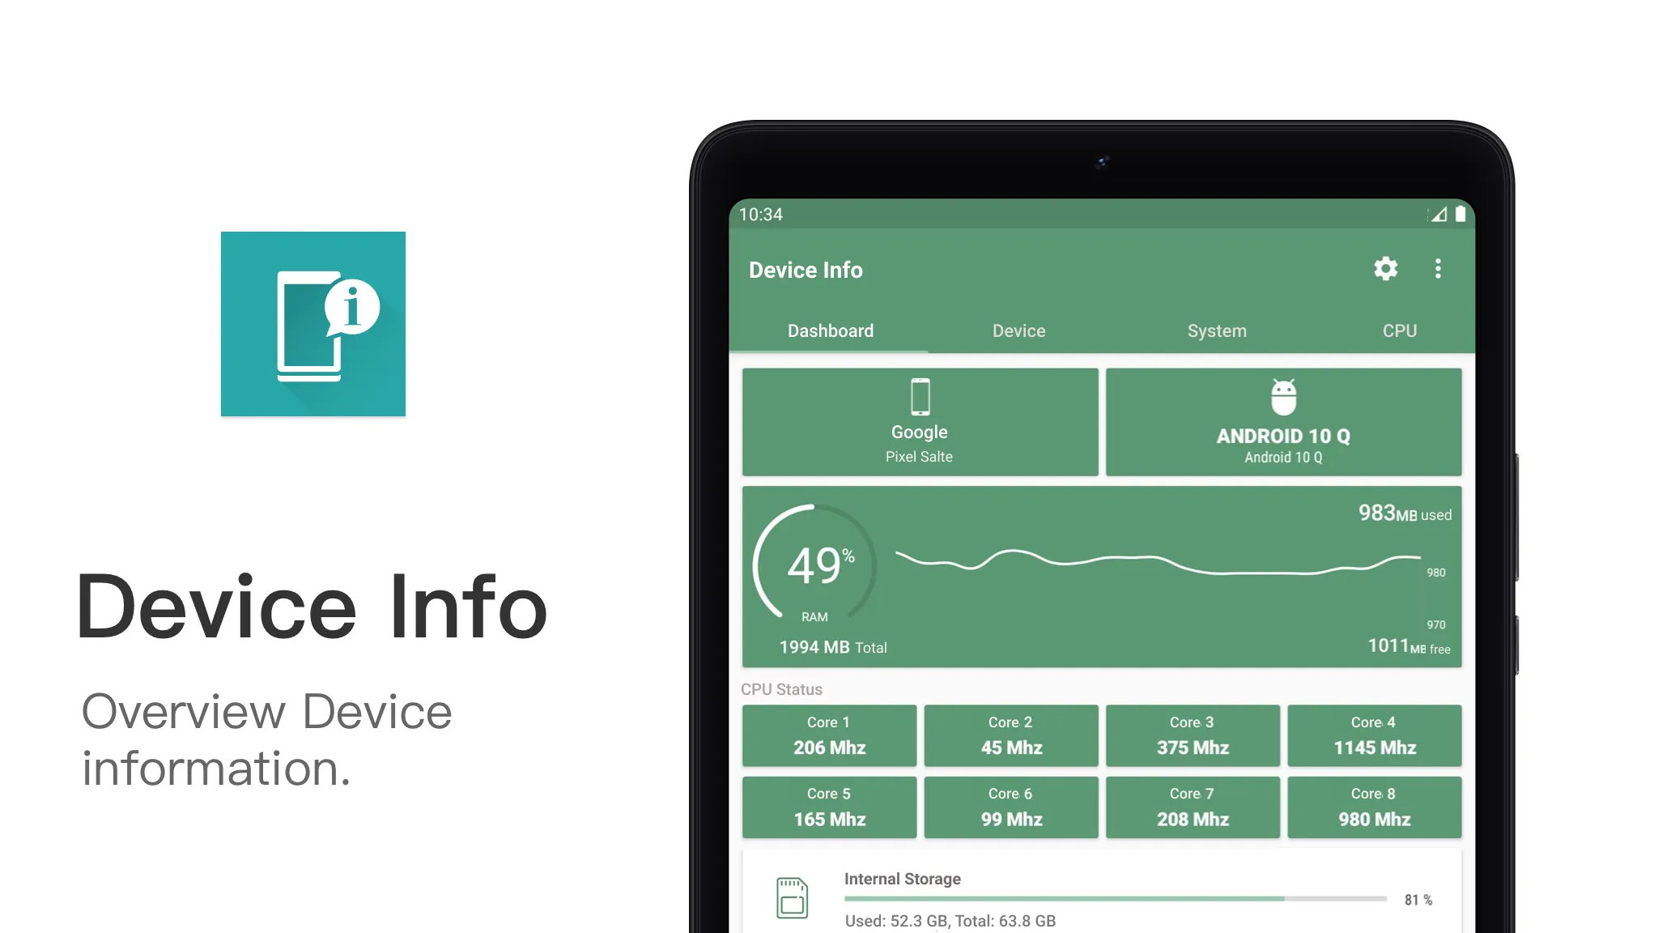Click the Device Info app icon

313,322
